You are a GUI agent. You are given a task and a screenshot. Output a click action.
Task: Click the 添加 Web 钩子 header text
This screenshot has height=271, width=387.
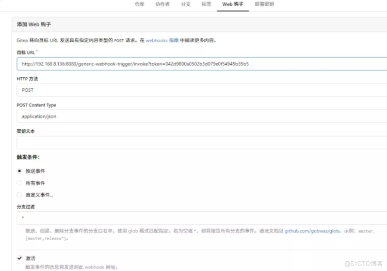(x=34, y=24)
